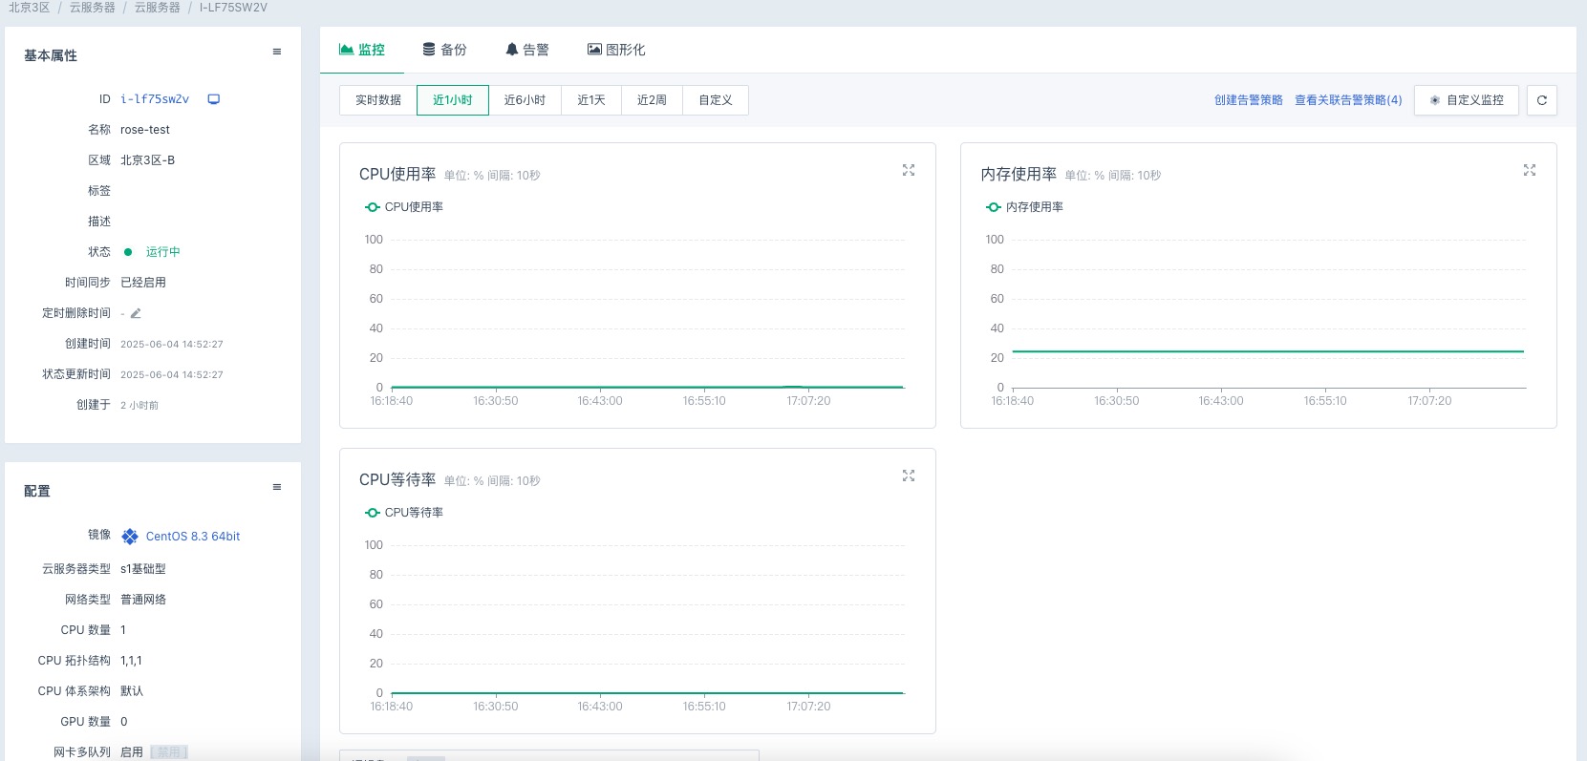Click the 创建告警策略 link
The image size is (1587, 761).
pos(1248,100)
